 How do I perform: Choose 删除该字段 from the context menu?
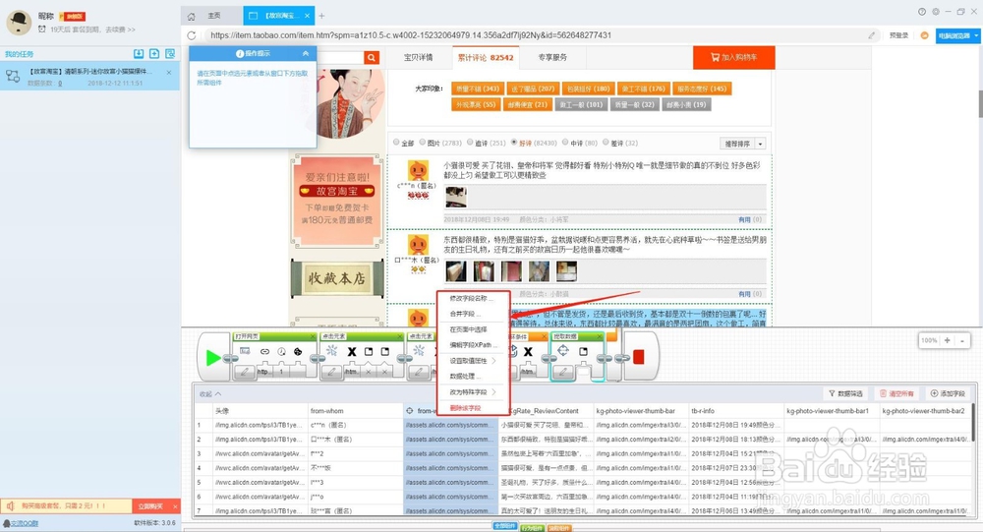coord(465,408)
